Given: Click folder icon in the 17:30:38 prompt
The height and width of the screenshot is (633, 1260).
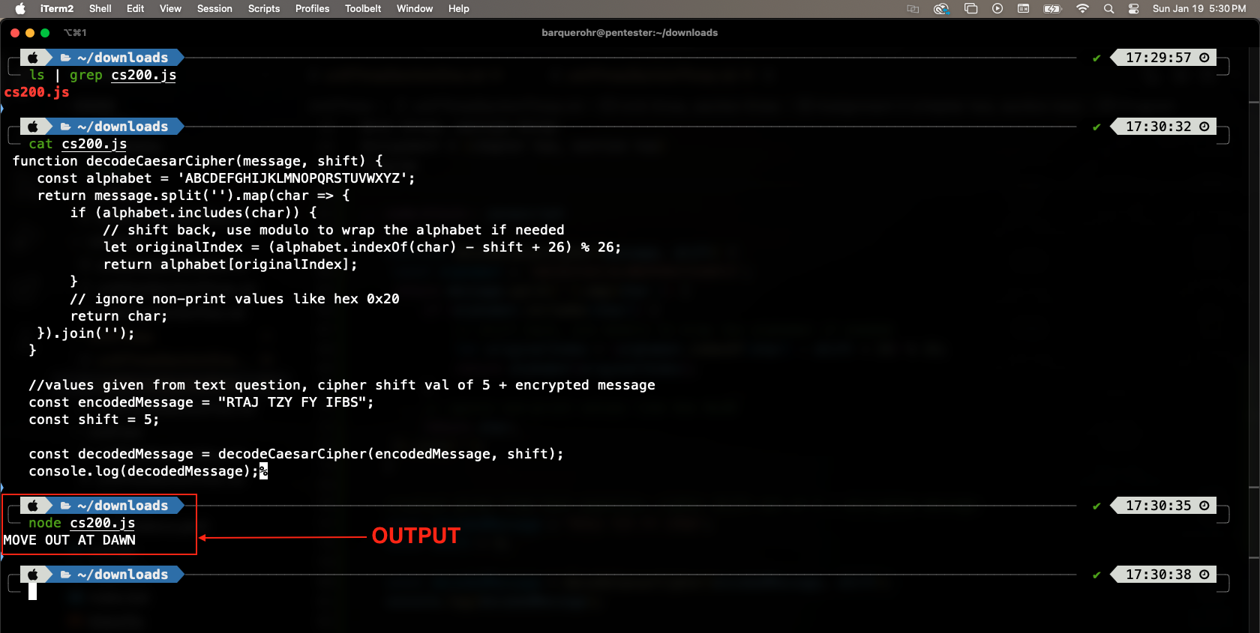Looking at the screenshot, I should (x=65, y=575).
